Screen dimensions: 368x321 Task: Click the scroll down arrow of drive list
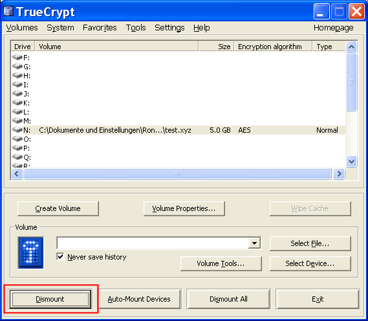pyautogui.click(x=351, y=161)
